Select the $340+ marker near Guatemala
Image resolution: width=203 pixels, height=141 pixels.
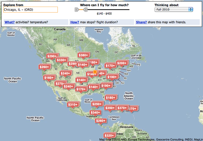95,113
